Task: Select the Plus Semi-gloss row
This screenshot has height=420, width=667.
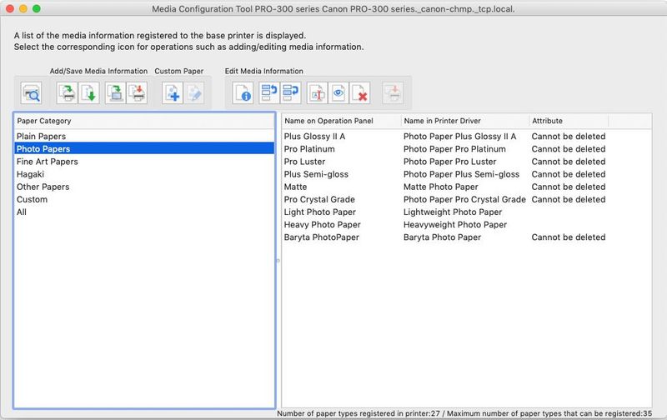Action: 467,174
